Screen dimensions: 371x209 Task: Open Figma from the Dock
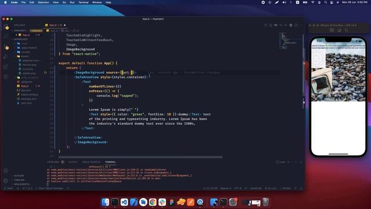coord(172,202)
